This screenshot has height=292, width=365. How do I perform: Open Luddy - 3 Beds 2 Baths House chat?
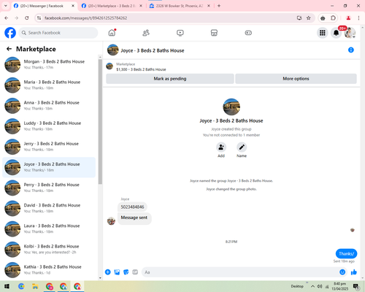point(49,126)
